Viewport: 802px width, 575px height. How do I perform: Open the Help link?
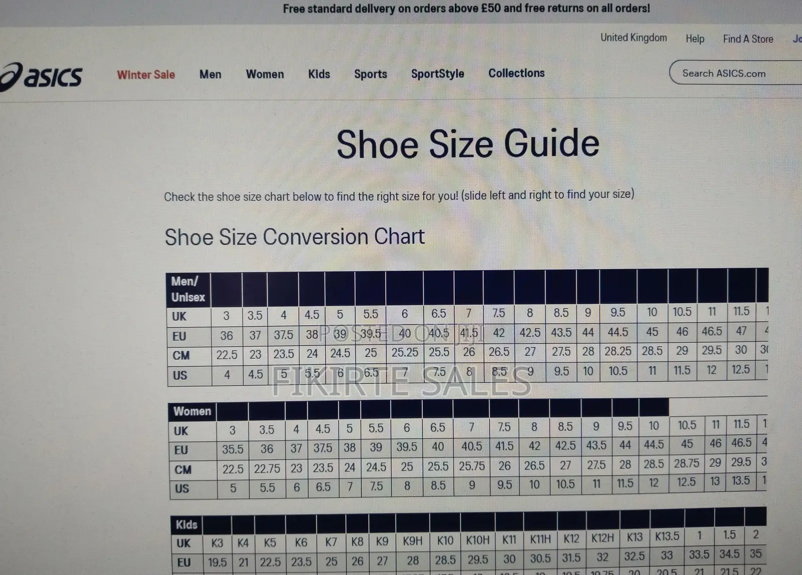[x=695, y=39]
